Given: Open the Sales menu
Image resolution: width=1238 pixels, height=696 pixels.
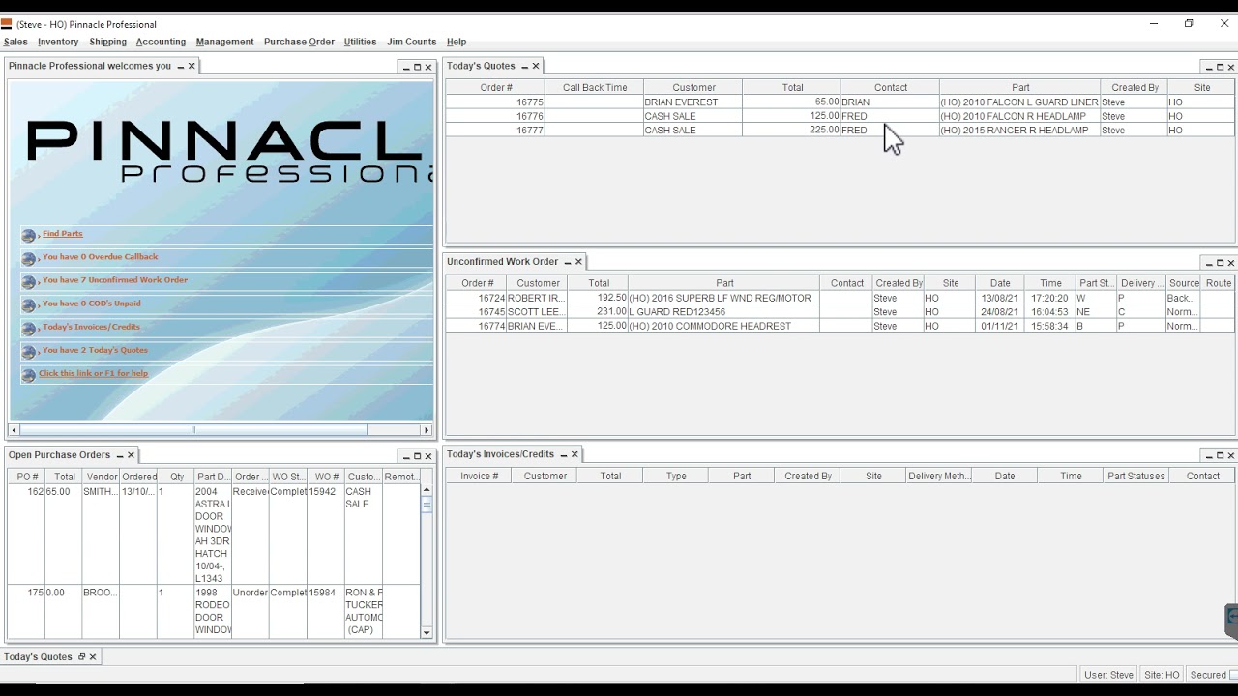Looking at the screenshot, I should [15, 42].
